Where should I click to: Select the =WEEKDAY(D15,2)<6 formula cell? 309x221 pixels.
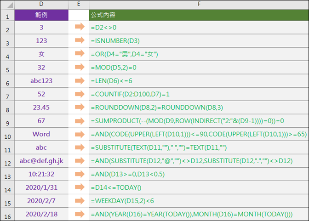[199, 201]
